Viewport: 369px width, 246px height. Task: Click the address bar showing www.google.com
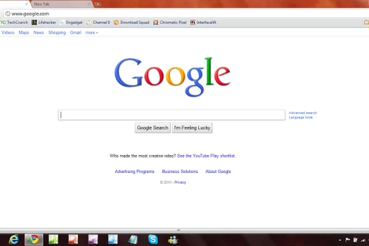[186, 14]
